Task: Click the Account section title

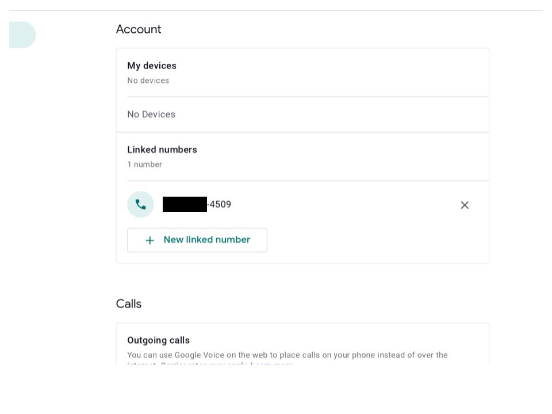Action: click(x=139, y=29)
